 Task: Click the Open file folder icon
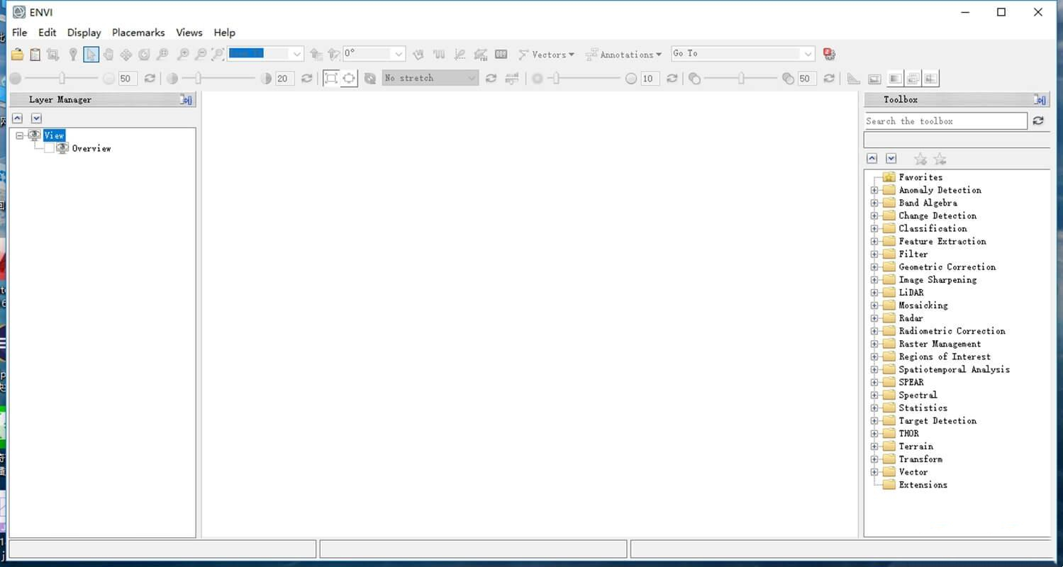pyautogui.click(x=17, y=54)
